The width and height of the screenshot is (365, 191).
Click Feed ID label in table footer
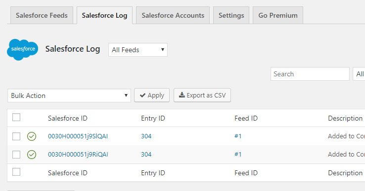click(x=246, y=173)
